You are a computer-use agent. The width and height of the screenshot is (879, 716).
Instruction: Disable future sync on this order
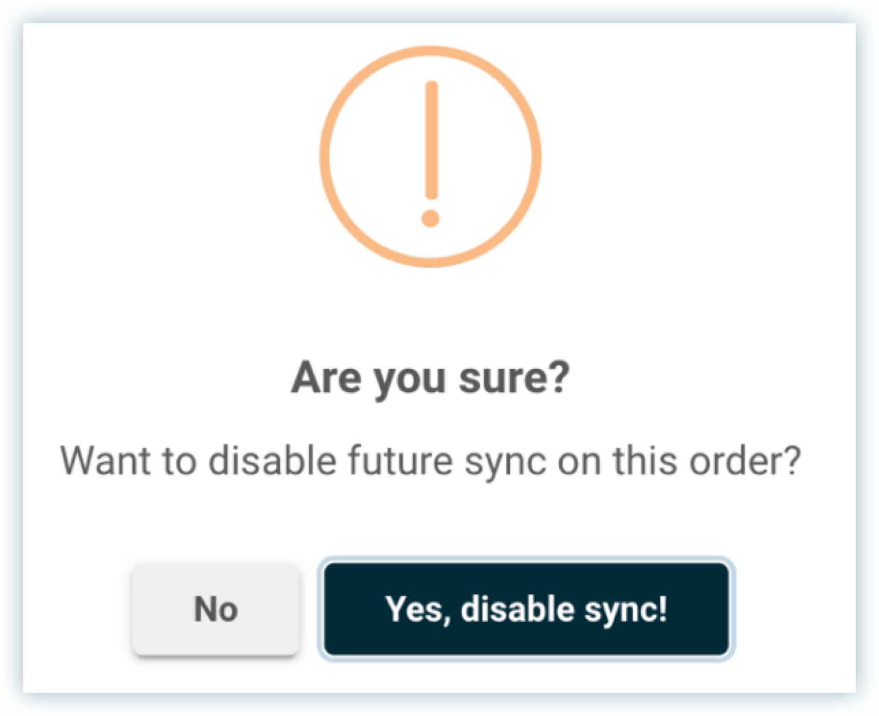coord(526,609)
